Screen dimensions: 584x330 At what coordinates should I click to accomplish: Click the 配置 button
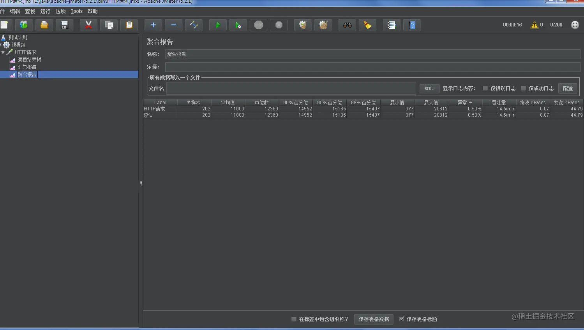click(x=568, y=88)
